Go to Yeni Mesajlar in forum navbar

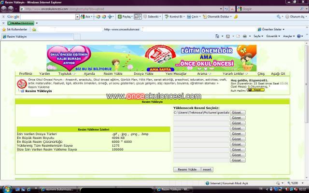pyautogui.click(x=175, y=73)
